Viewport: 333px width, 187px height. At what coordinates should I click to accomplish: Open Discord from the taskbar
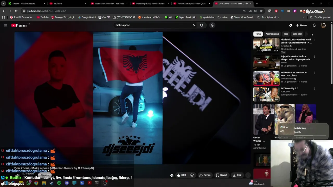tap(67, 183)
